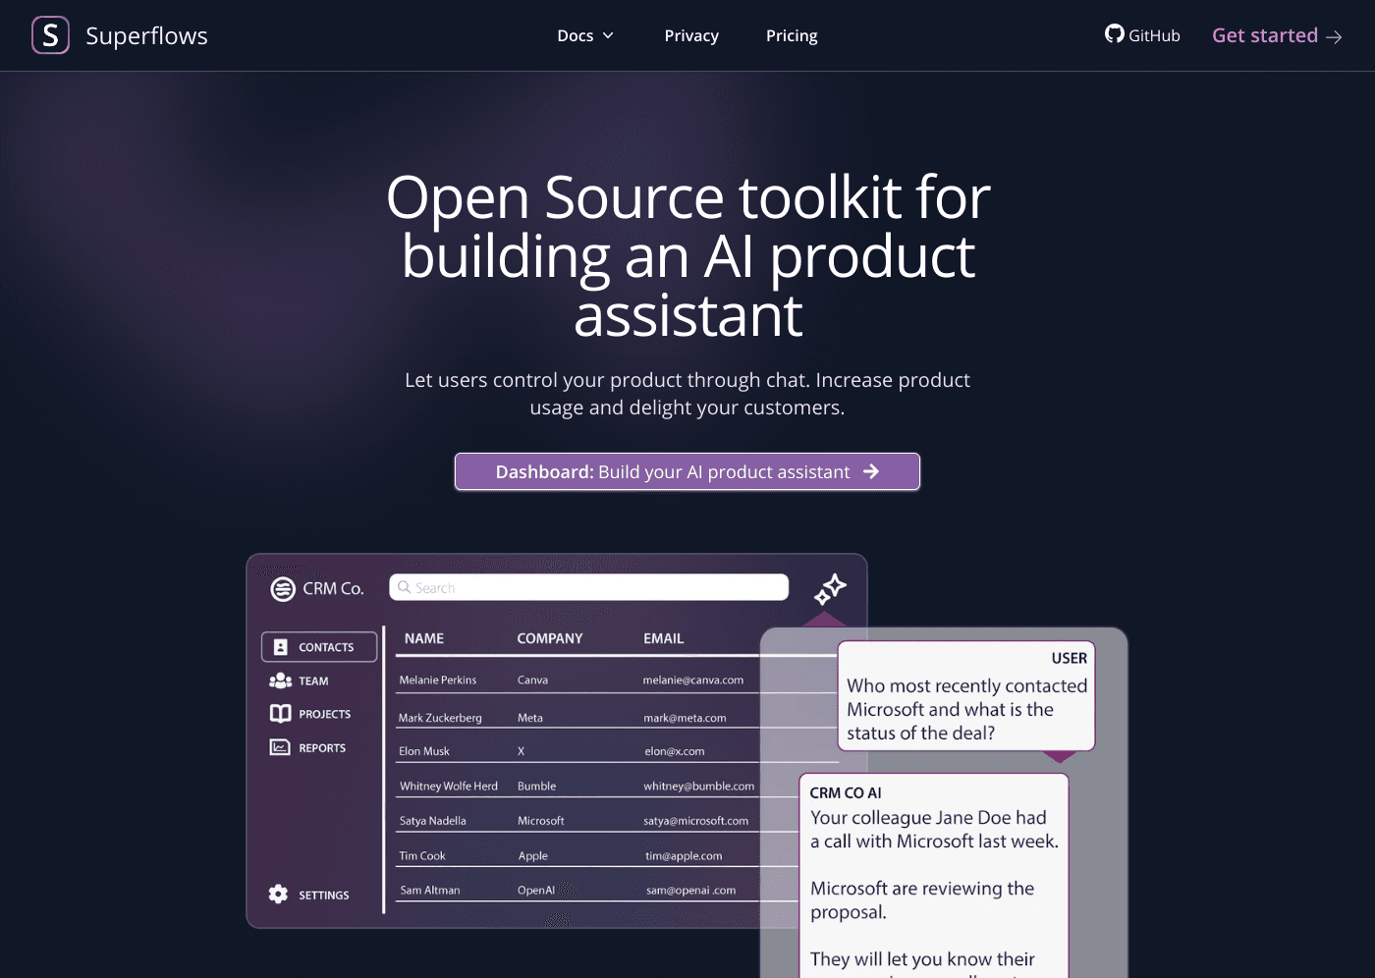
Task: Select Satya Nadella contact name
Action: [432, 821]
